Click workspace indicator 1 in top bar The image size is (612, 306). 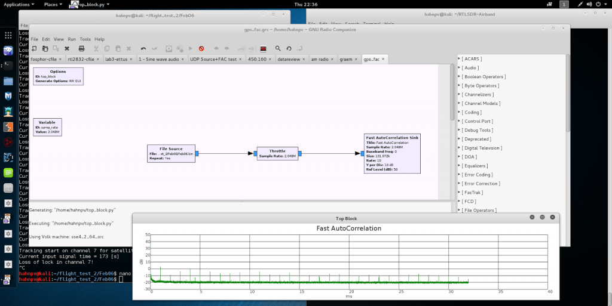click(x=564, y=4)
